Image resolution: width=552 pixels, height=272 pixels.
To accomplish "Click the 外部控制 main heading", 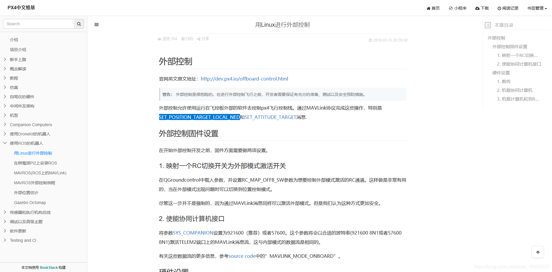I will 175,61.
